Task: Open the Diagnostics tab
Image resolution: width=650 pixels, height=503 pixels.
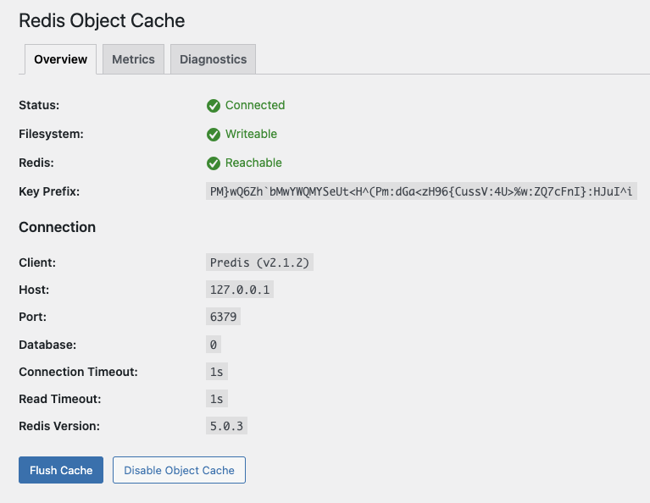Action: (213, 59)
